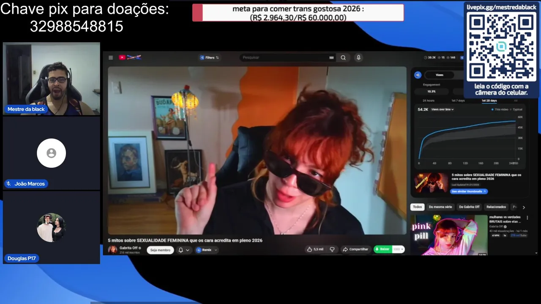Click João Marcos profile avatar placeholder

coord(51,153)
